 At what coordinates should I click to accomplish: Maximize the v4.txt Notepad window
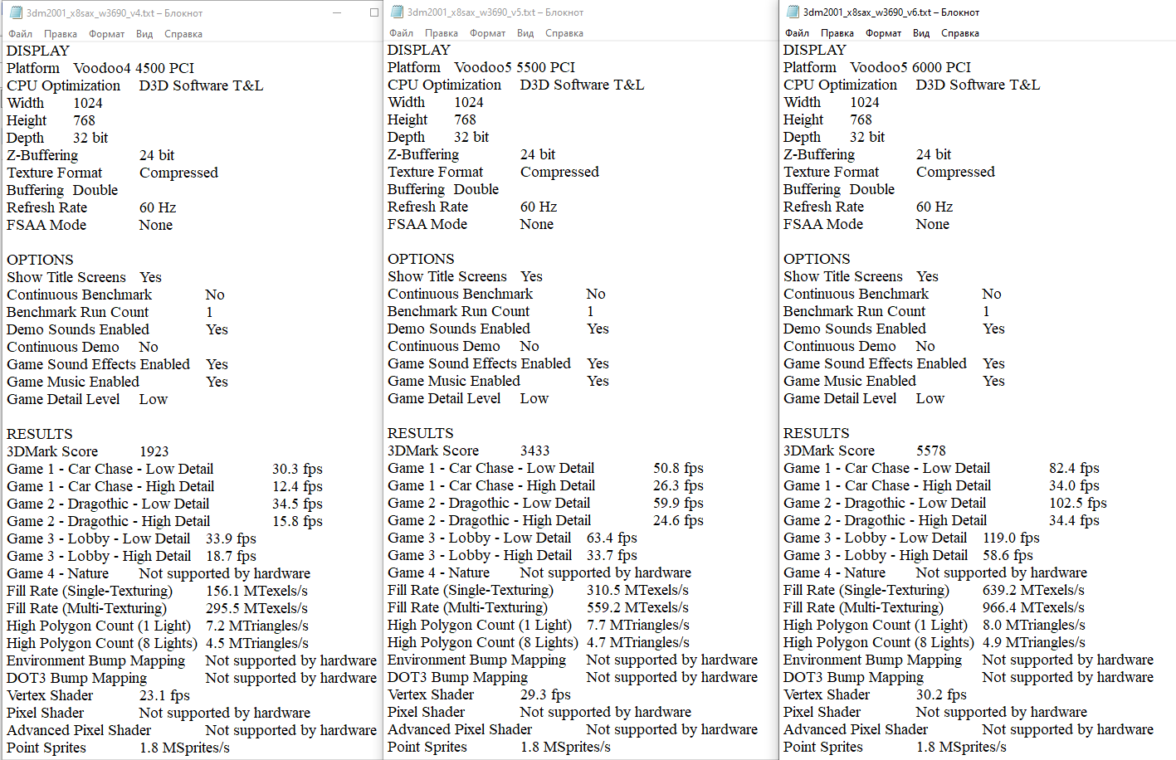click(x=373, y=12)
